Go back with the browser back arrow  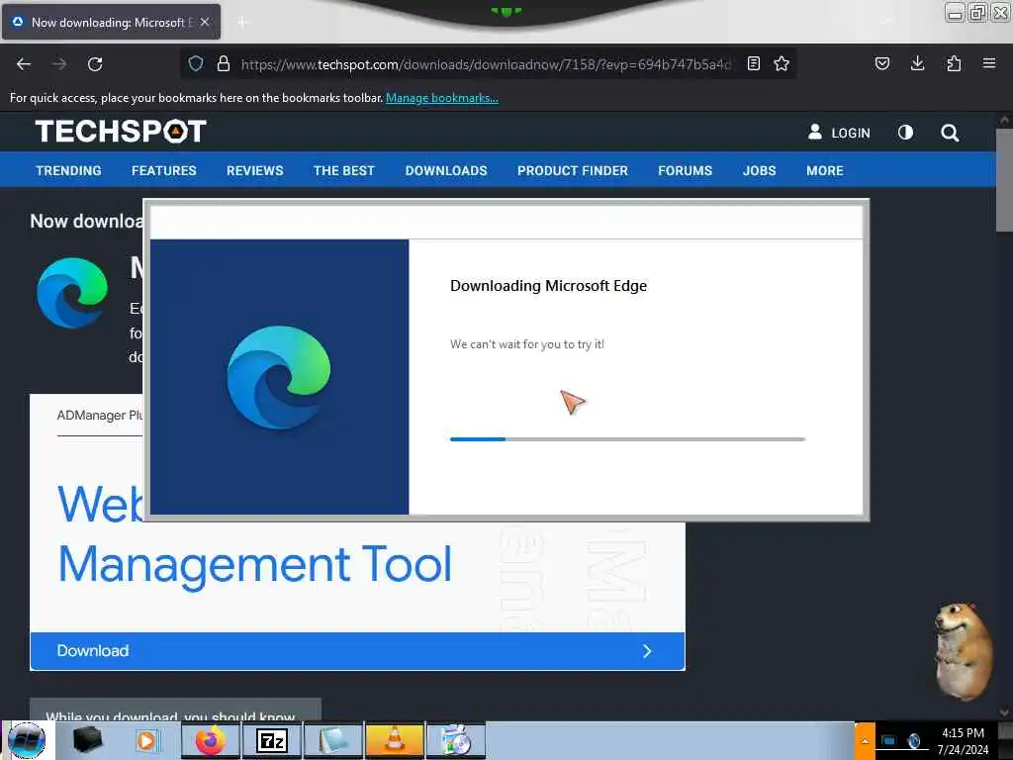(24, 64)
